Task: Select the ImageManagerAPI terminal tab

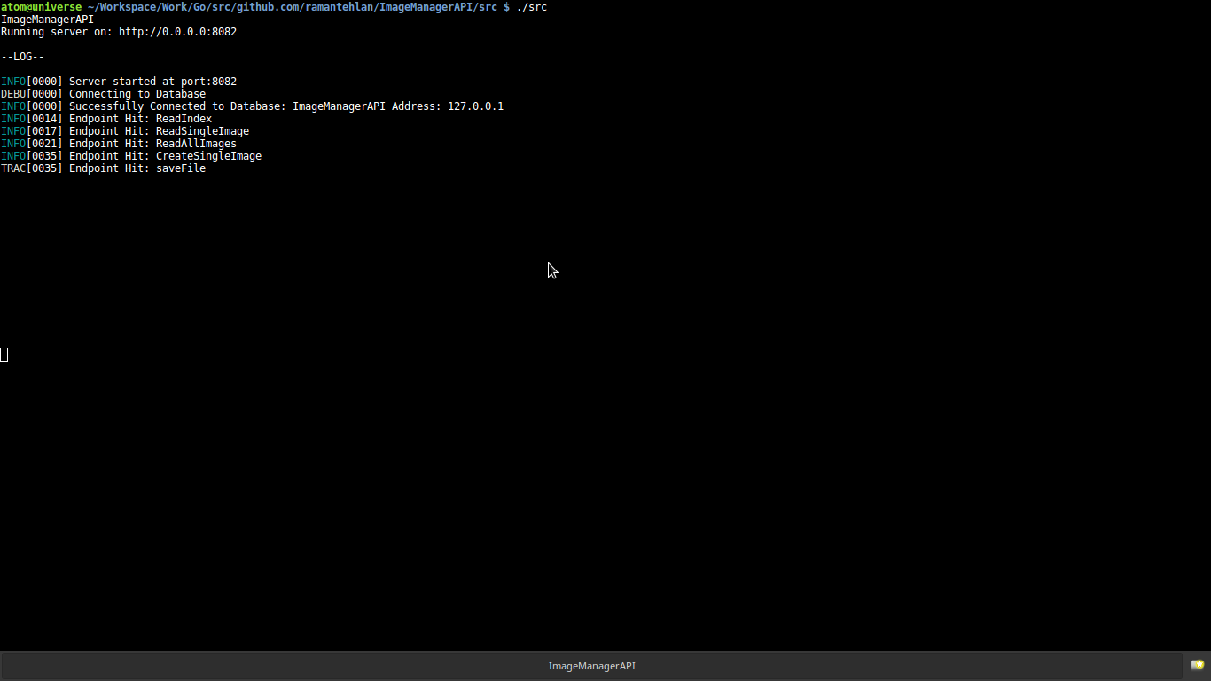Action: [x=591, y=666]
